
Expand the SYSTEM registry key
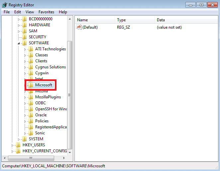pyautogui.click(x=19, y=139)
